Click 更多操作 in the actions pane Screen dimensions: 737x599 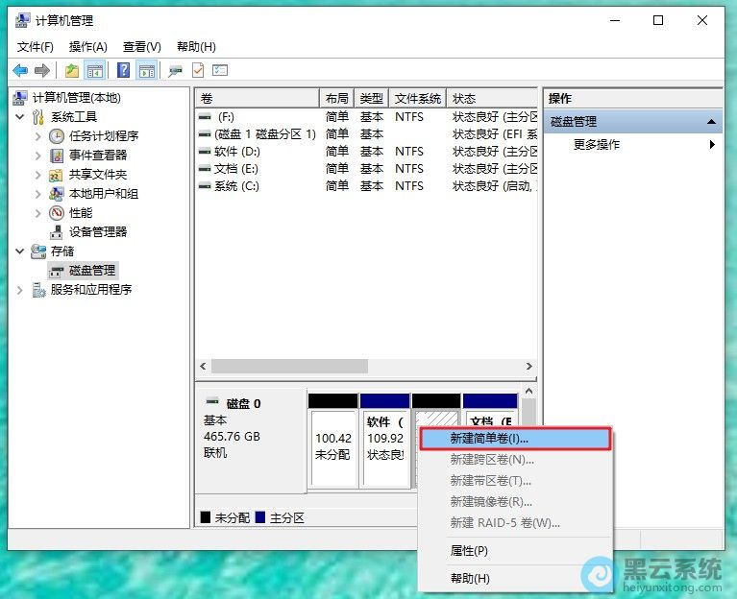(x=597, y=145)
